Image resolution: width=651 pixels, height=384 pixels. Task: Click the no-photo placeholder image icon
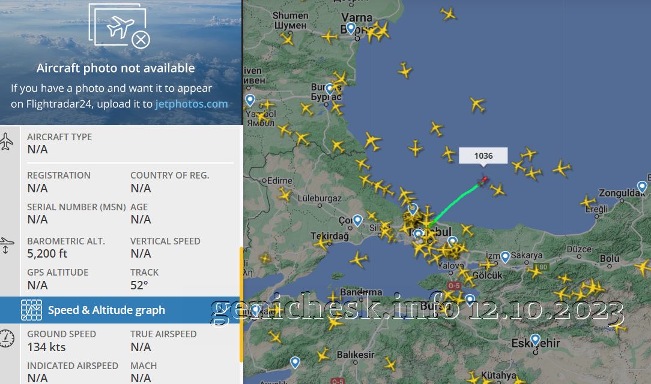tap(119, 26)
